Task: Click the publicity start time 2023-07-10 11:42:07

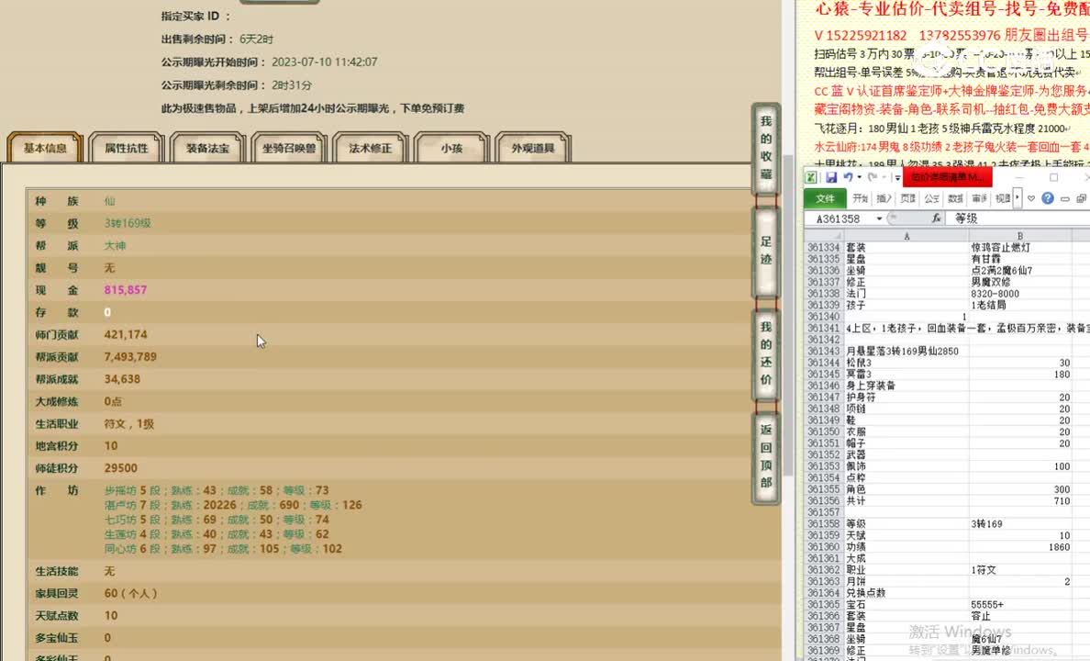Action: (x=325, y=62)
